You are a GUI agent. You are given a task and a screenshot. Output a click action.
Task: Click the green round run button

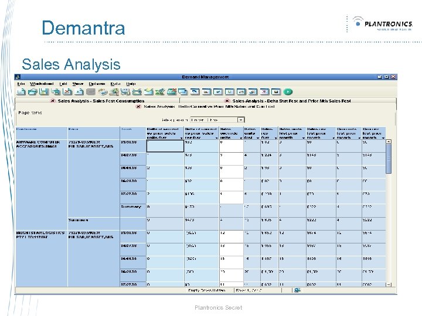[288, 92]
